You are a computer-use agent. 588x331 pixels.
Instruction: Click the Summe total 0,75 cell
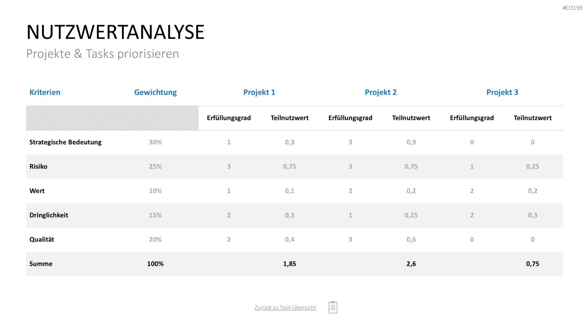coord(533,264)
